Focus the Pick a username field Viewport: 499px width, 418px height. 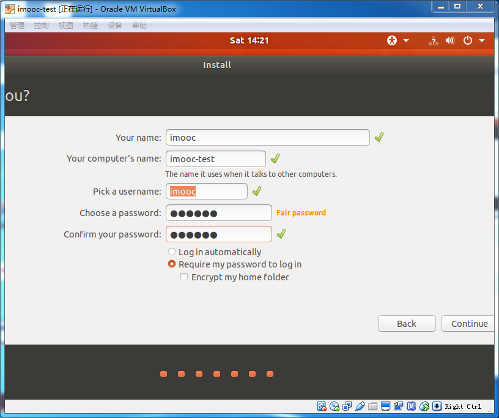(207, 191)
